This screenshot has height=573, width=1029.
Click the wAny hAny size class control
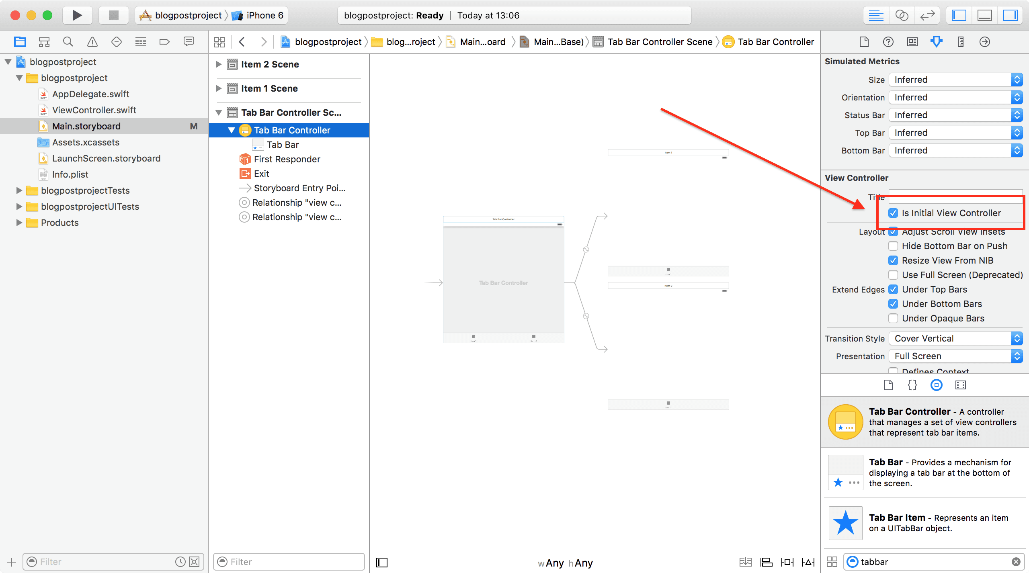point(565,563)
